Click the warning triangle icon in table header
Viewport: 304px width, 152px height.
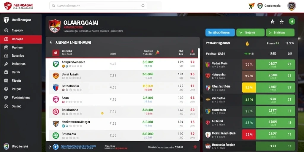[x=158, y=52]
